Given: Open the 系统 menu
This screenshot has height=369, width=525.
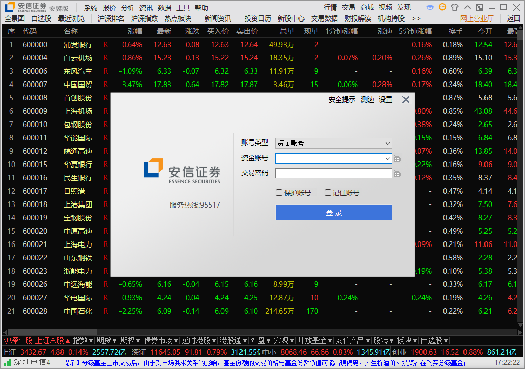Looking at the screenshot, I should click(91, 8).
